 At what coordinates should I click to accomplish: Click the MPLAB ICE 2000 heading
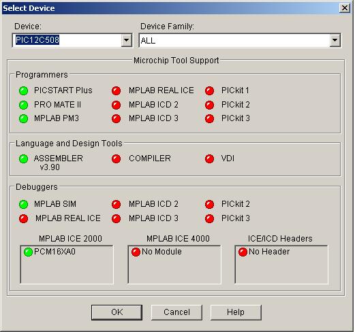[70, 239]
